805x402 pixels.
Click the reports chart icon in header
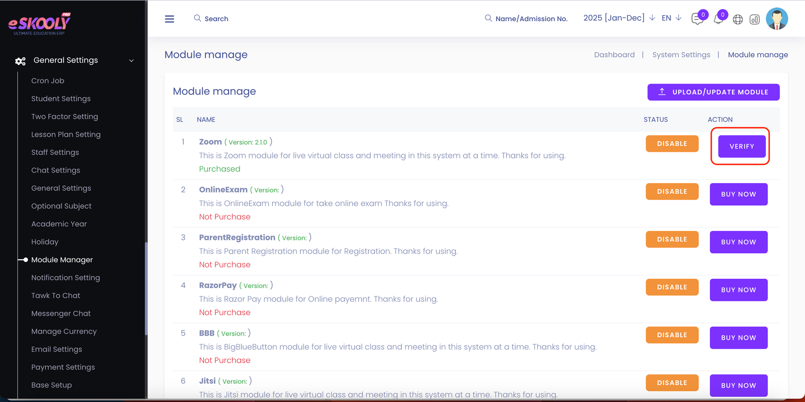pyautogui.click(x=755, y=20)
